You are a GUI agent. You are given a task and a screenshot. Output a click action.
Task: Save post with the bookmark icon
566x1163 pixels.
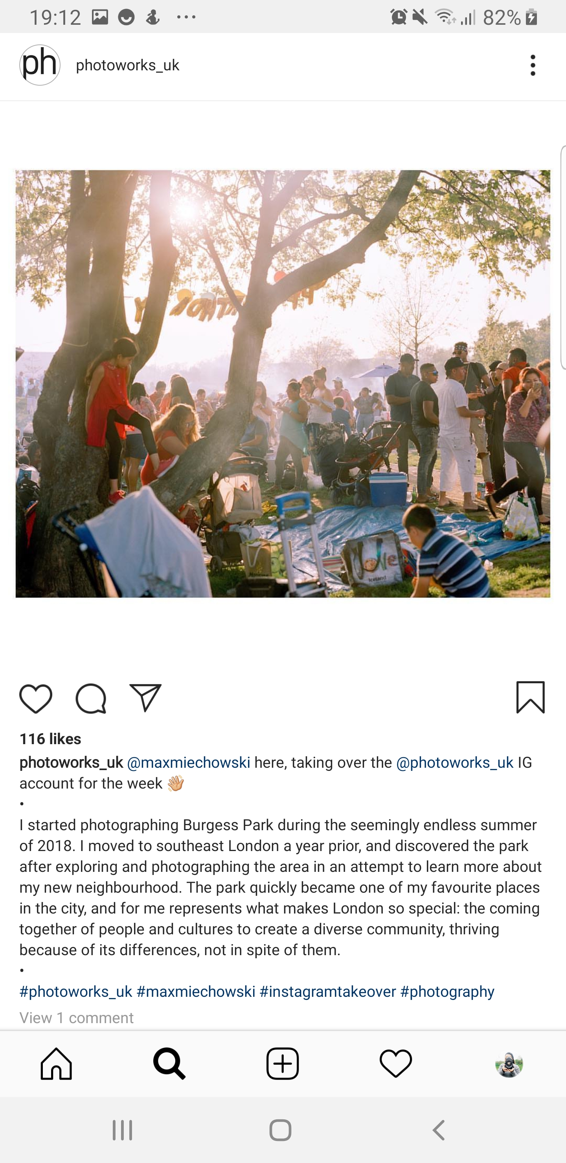(530, 697)
